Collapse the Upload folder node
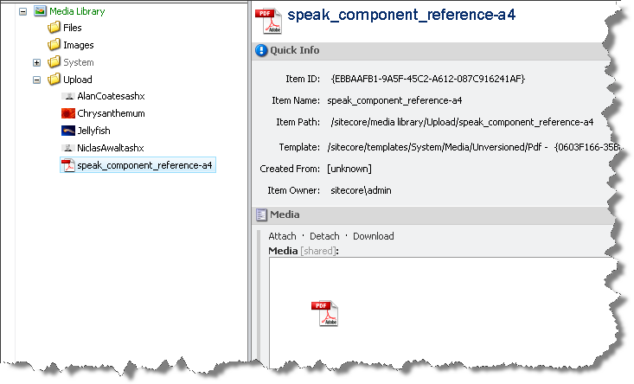 pos(36,80)
